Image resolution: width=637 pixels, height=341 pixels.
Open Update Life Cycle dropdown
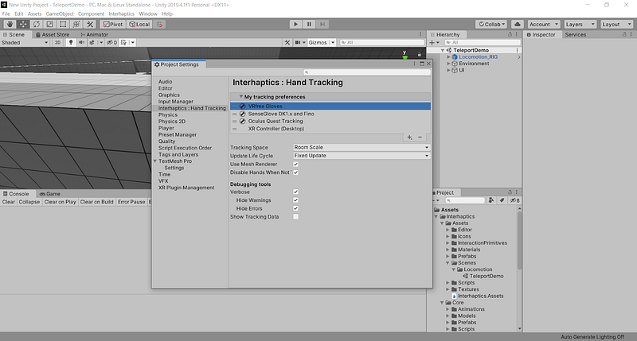pos(361,156)
